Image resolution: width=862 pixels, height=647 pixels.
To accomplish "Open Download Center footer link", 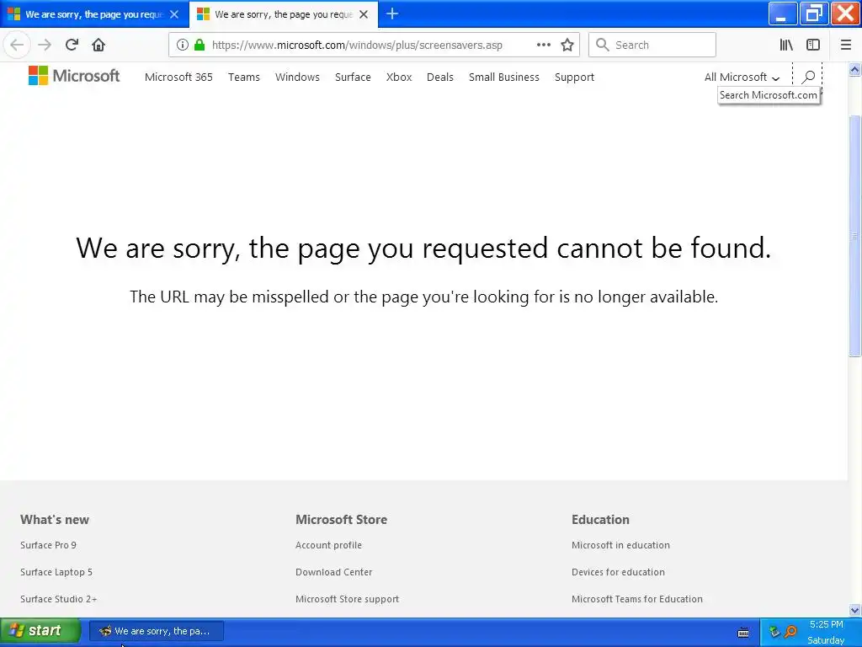I will coord(333,572).
